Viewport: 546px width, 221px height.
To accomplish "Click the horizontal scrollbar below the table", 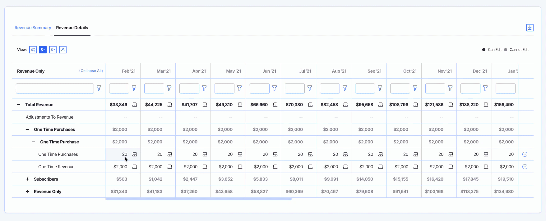I will [x=198, y=199].
